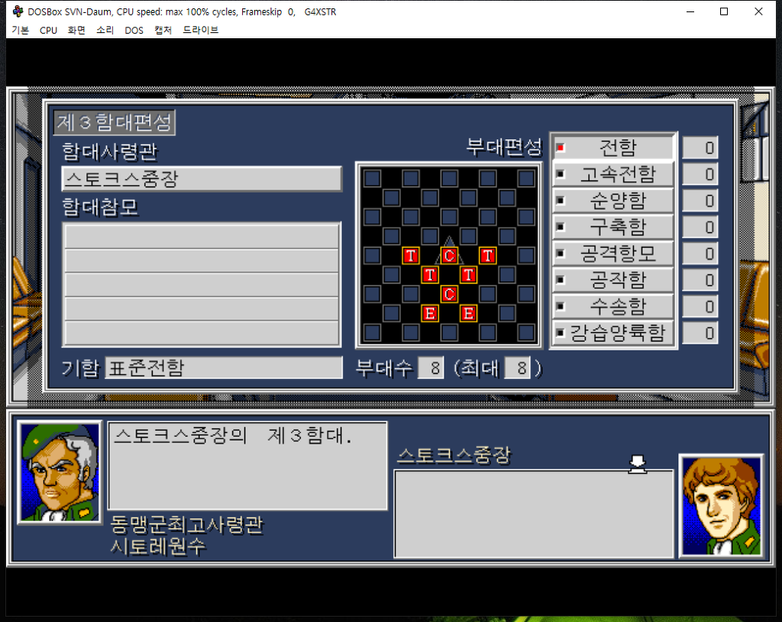Click the count box beside 고속전함
This screenshot has width=782, height=622.
pos(700,174)
